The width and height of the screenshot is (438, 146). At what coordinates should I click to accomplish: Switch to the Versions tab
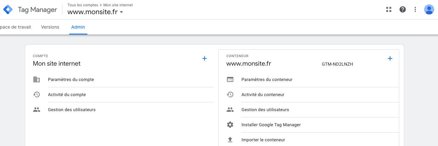click(50, 27)
